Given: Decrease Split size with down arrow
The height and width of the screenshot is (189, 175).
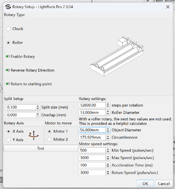Looking at the screenshot, I should 38,108.
